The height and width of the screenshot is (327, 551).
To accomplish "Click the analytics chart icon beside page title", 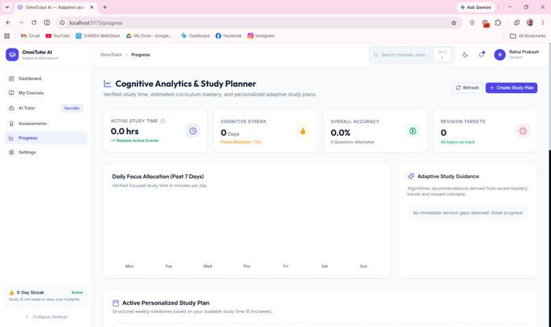I will (x=107, y=84).
